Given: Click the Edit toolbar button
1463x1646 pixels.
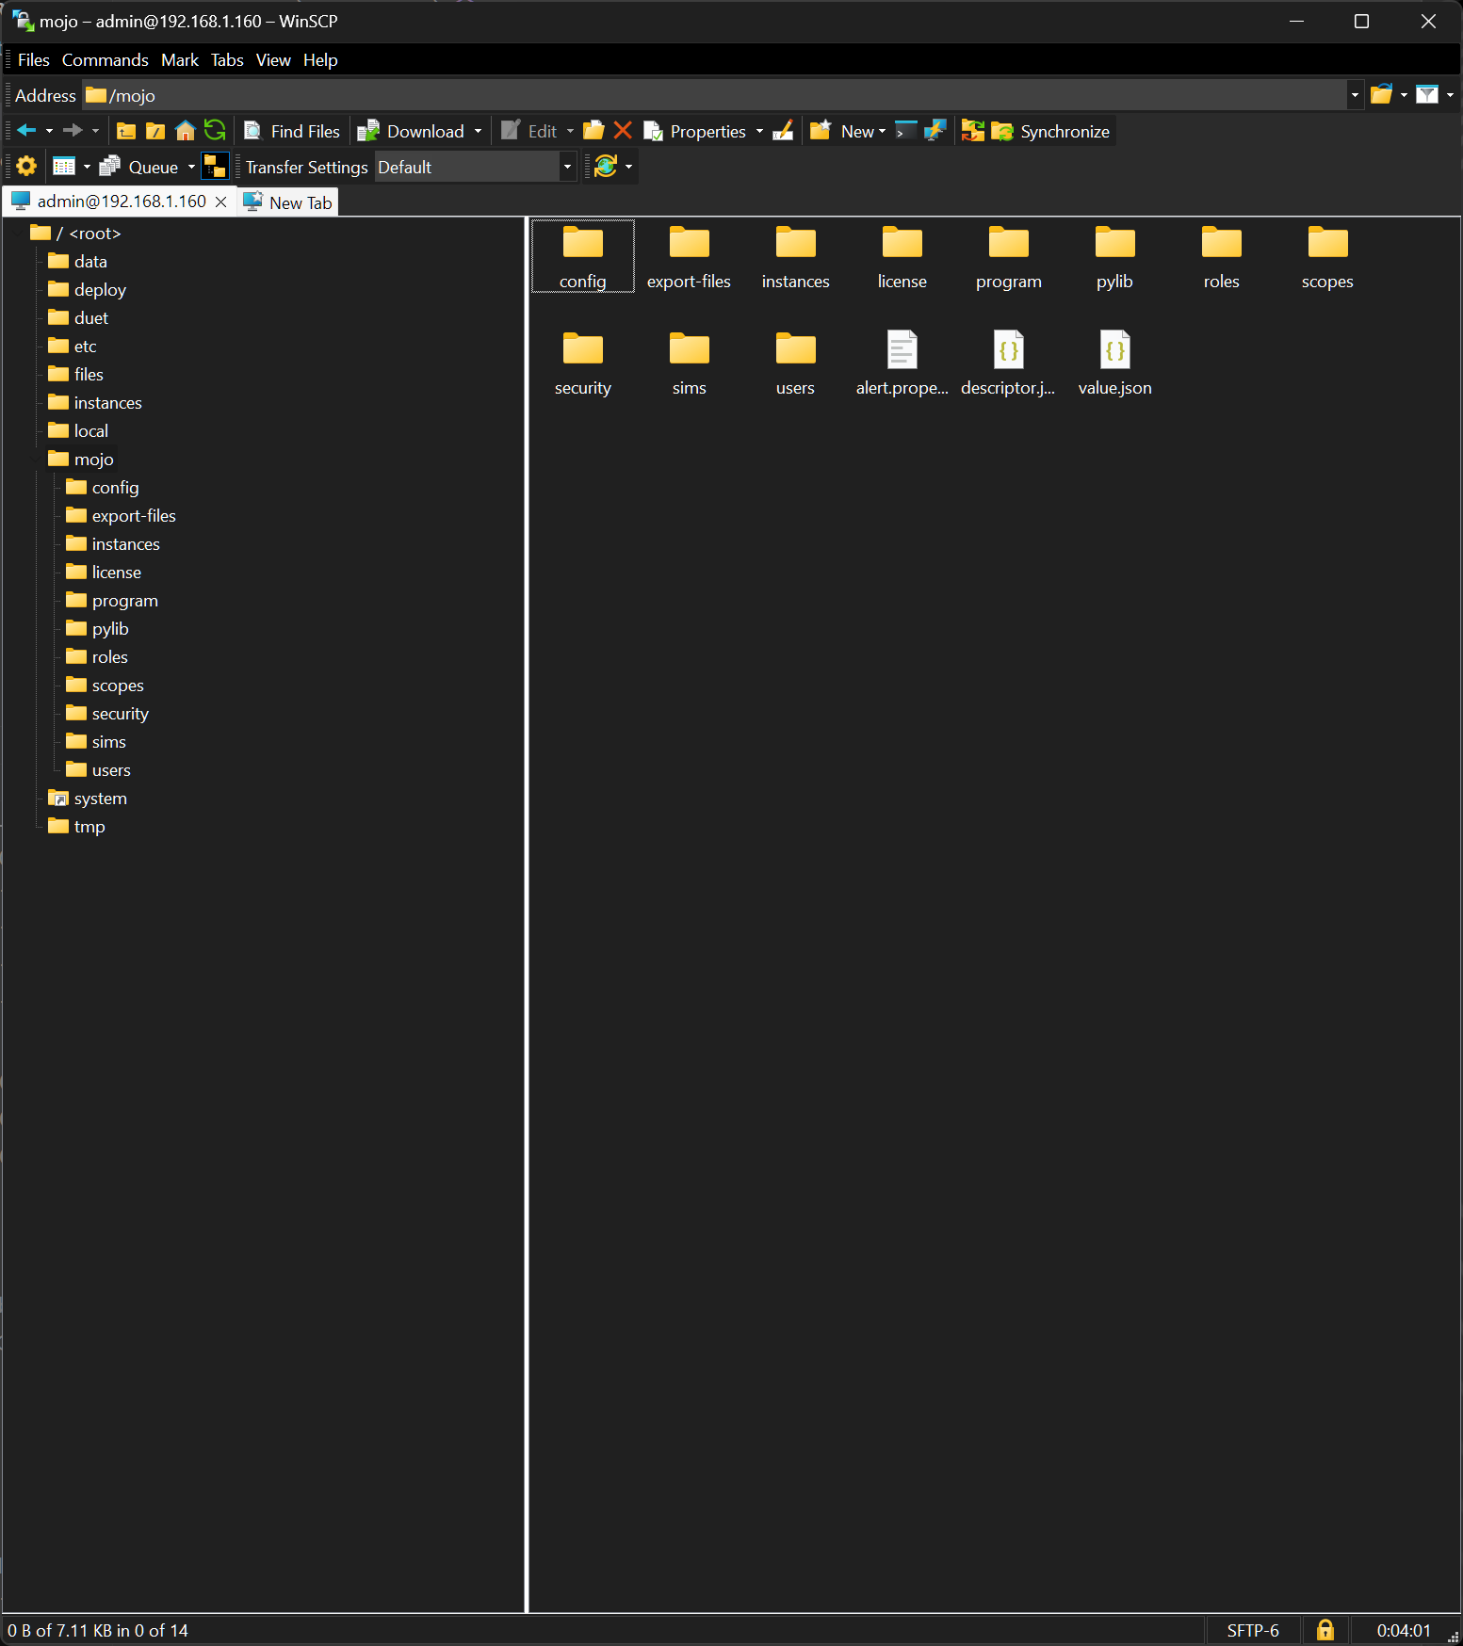Looking at the screenshot, I should pos(529,131).
